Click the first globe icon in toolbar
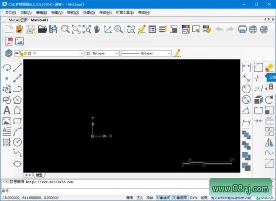The height and width of the screenshot is (201, 276). [x=253, y=29]
